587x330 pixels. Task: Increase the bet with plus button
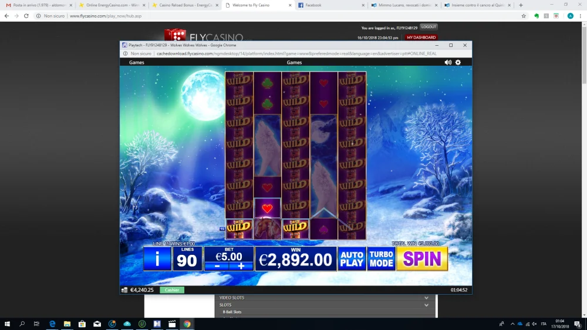[x=241, y=266]
